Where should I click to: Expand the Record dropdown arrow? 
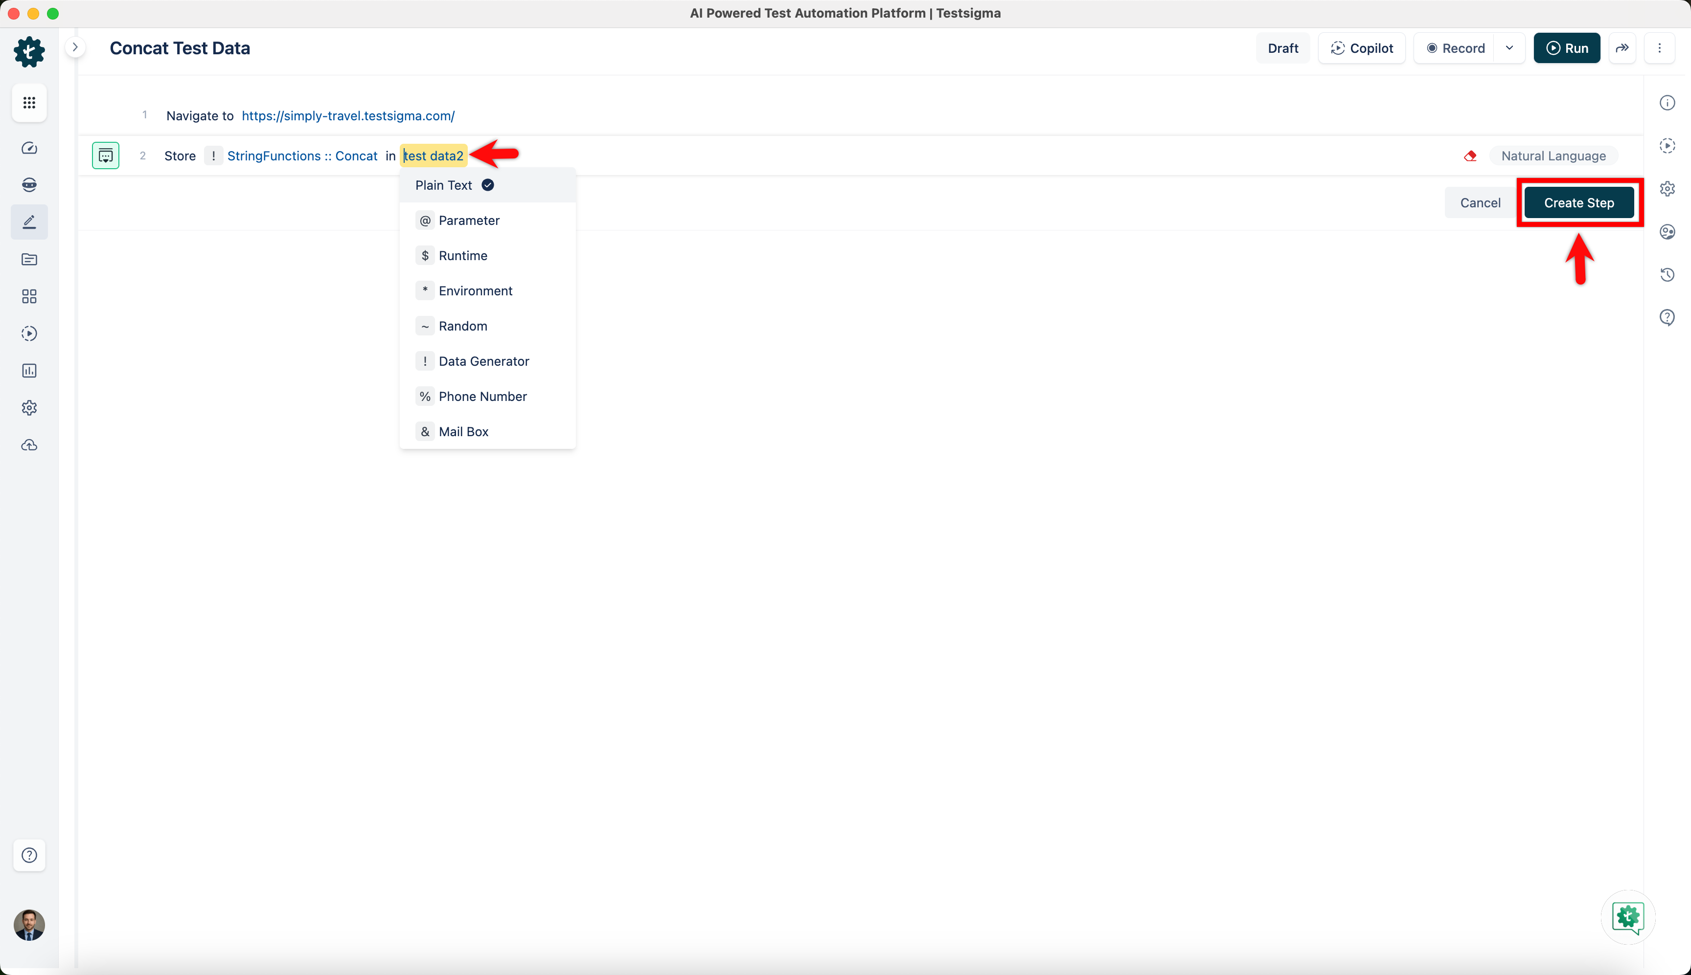pyautogui.click(x=1509, y=48)
